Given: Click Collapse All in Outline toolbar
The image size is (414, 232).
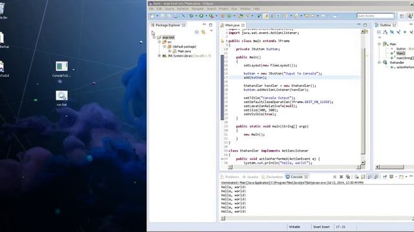Looking at the screenshot, I should [x=379, y=32].
